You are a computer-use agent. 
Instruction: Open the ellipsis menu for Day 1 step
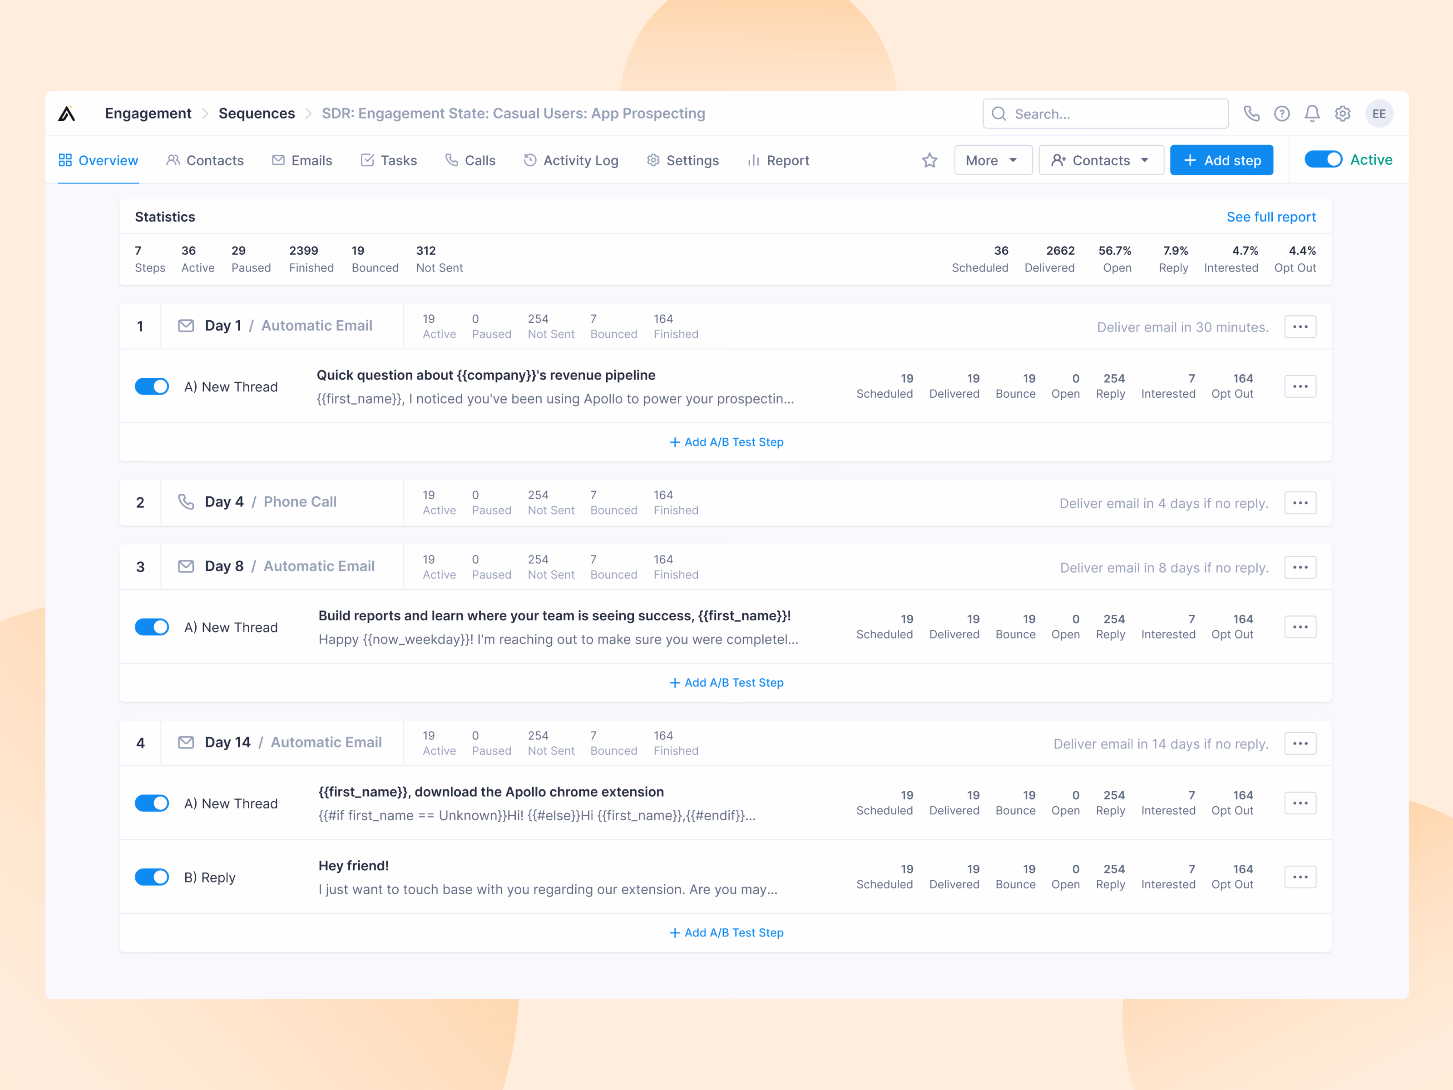click(1300, 327)
